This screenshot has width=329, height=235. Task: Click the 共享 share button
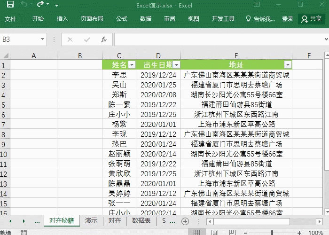tap(312, 19)
